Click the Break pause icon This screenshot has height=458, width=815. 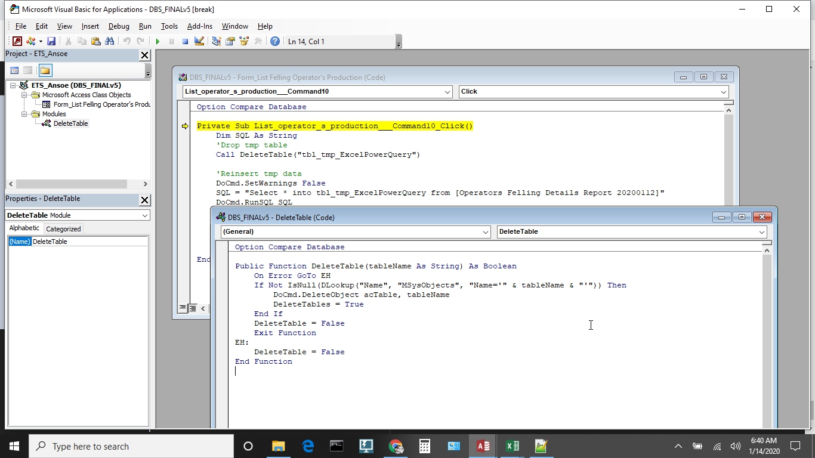[x=171, y=41]
